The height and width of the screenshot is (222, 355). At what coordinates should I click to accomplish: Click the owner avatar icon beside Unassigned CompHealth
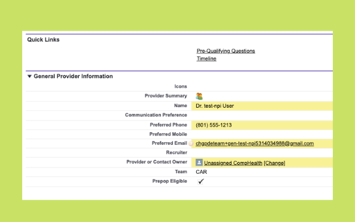point(199,163)
